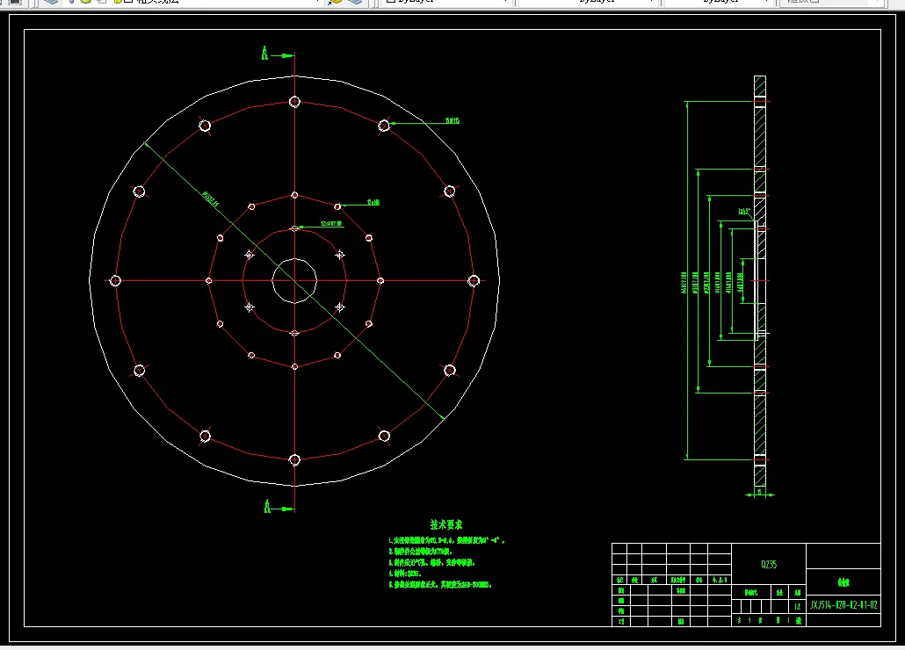
Task: Pick the upper section marker "A" arrow
Action: point(278,54)
